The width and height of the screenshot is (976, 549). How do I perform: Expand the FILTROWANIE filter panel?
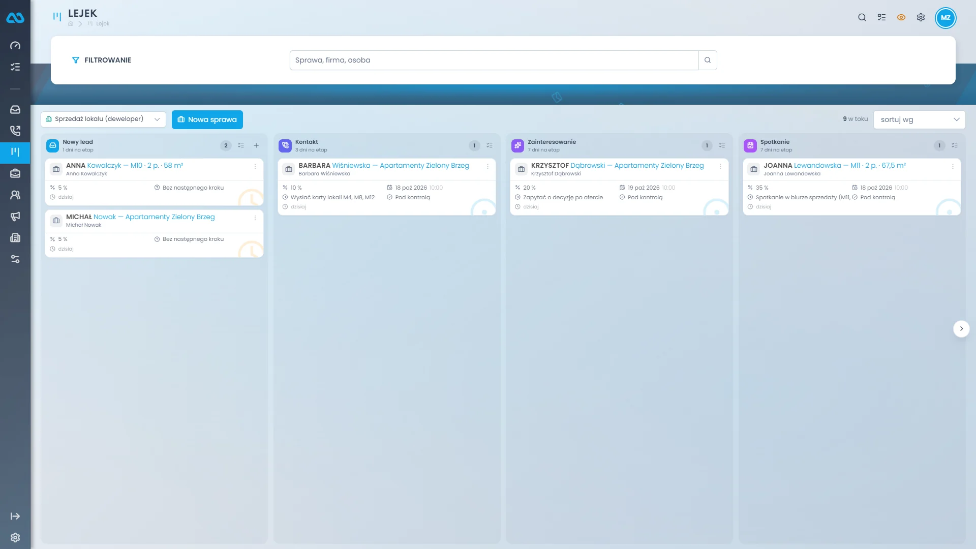[102, 60]
